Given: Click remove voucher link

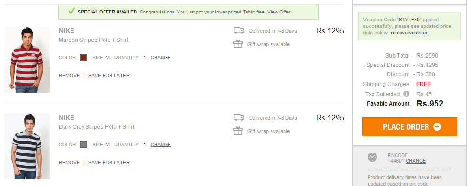Looking at the screenshot, I should tap(409, 33).
